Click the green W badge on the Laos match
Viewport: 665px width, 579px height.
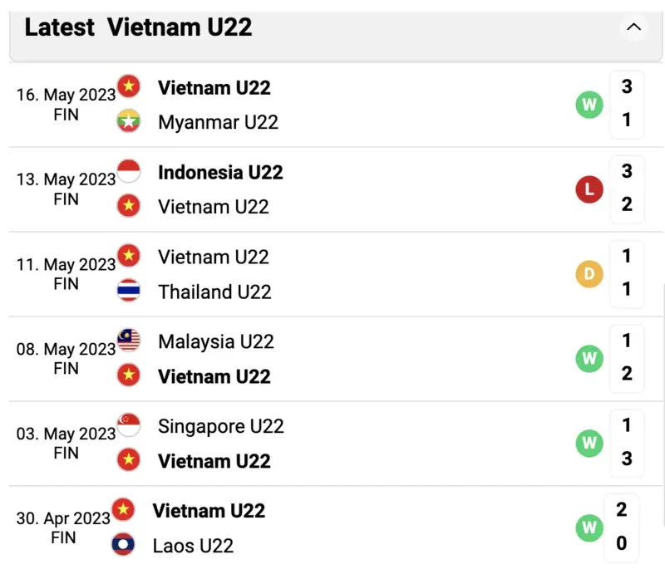tap(589, 527)
